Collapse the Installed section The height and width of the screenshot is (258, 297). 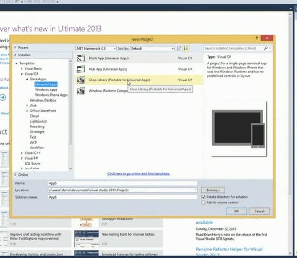pos(15,55)
